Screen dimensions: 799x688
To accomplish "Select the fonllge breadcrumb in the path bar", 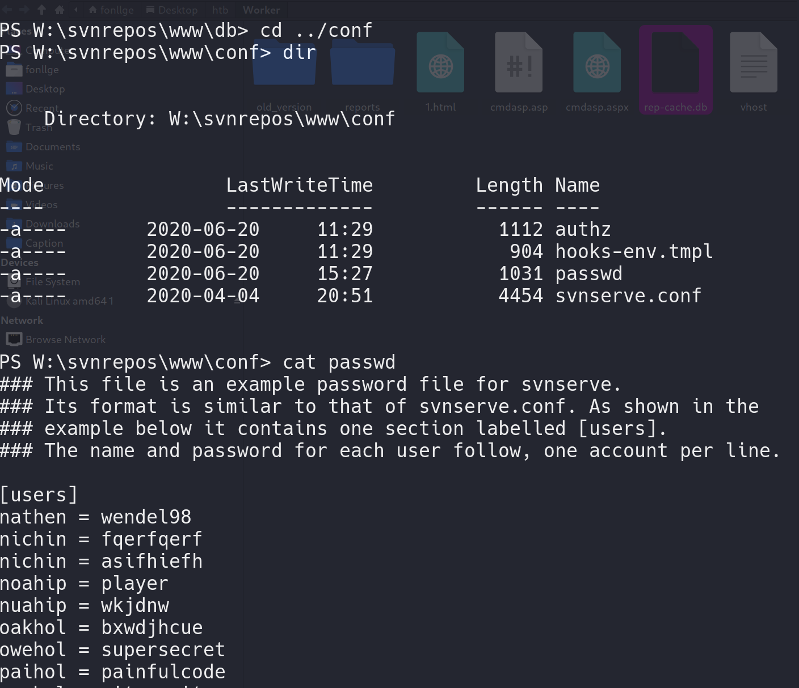I will coord(111,10).
